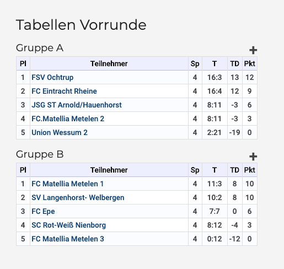Click the Gruppe B heading
This screenshot has height=269, width=284.
(x=40, y=154)
